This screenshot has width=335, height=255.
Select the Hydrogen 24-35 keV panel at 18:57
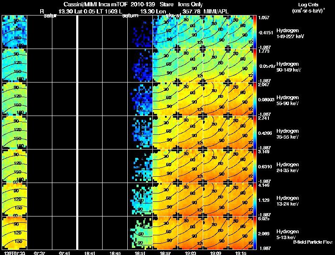tap(165, 166)
